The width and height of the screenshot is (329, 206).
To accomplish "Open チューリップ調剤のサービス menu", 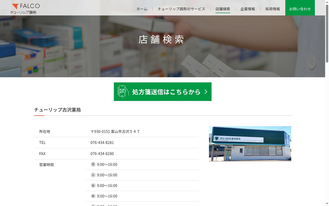I will click(181, 9).
